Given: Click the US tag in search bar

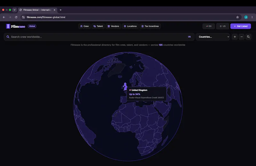Looking at the screenshot, I should (189, 37).
